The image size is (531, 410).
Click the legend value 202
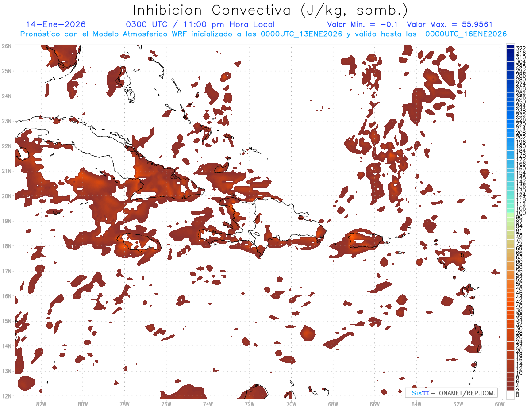click(520, 137)
